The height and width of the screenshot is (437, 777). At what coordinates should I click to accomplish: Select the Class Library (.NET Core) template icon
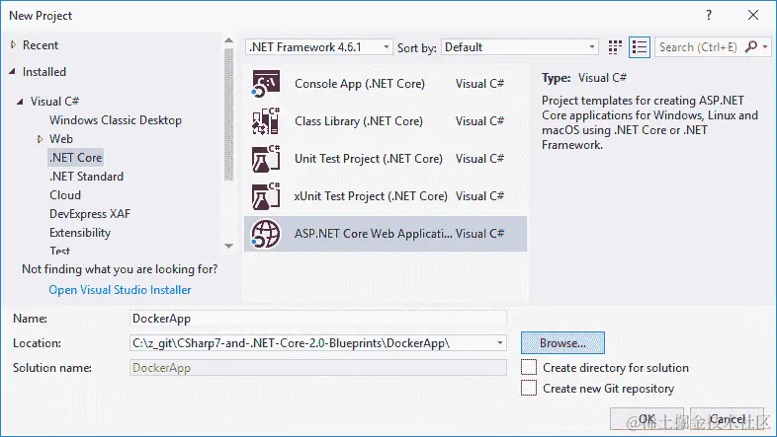point(266,121)
